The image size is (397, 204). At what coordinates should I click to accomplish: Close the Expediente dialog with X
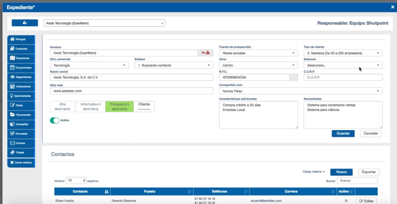point(392,7)
